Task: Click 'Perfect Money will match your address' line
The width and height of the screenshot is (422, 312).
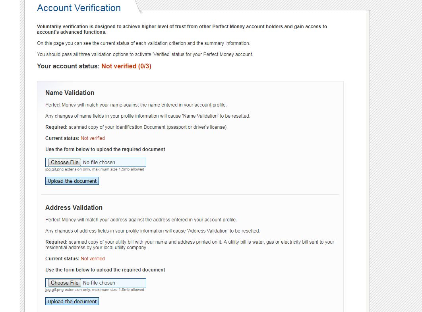Action: tap(141, 220)
